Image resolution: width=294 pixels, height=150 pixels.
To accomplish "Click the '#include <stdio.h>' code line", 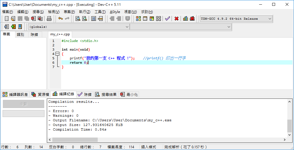I will 80,41.
